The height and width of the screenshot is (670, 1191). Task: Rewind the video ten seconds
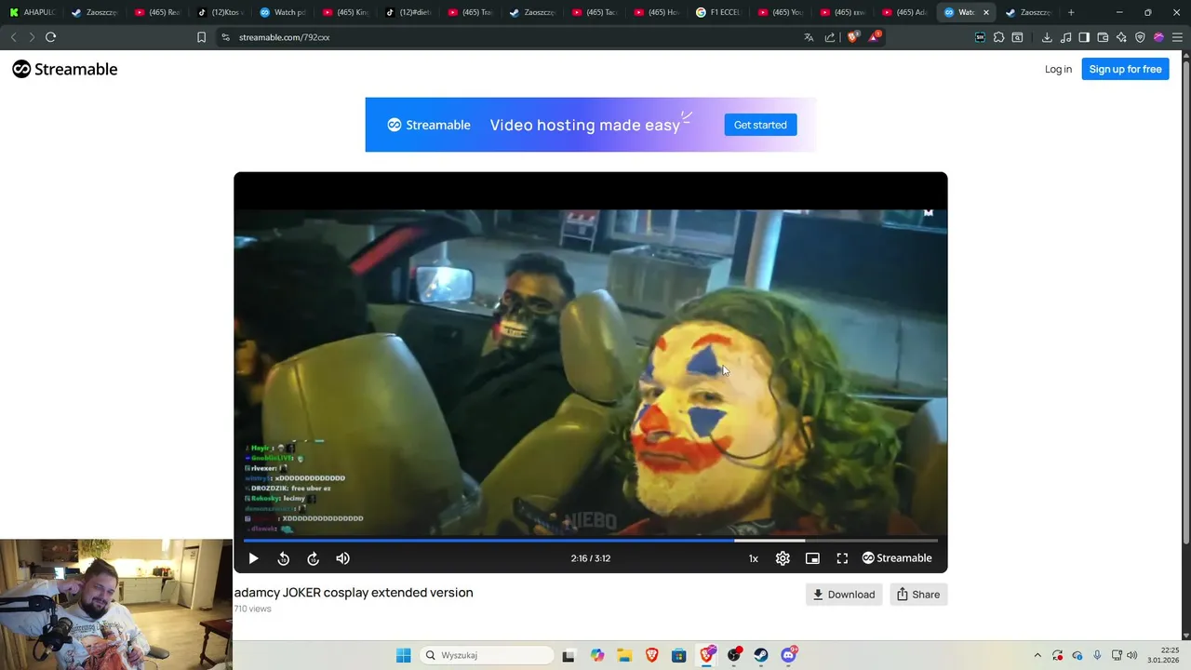point(283,558)
